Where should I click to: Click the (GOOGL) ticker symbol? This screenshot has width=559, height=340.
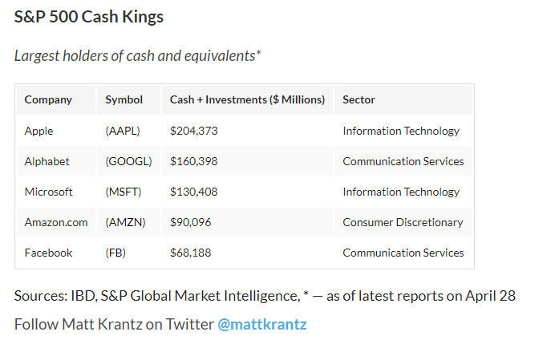[128, 161]
